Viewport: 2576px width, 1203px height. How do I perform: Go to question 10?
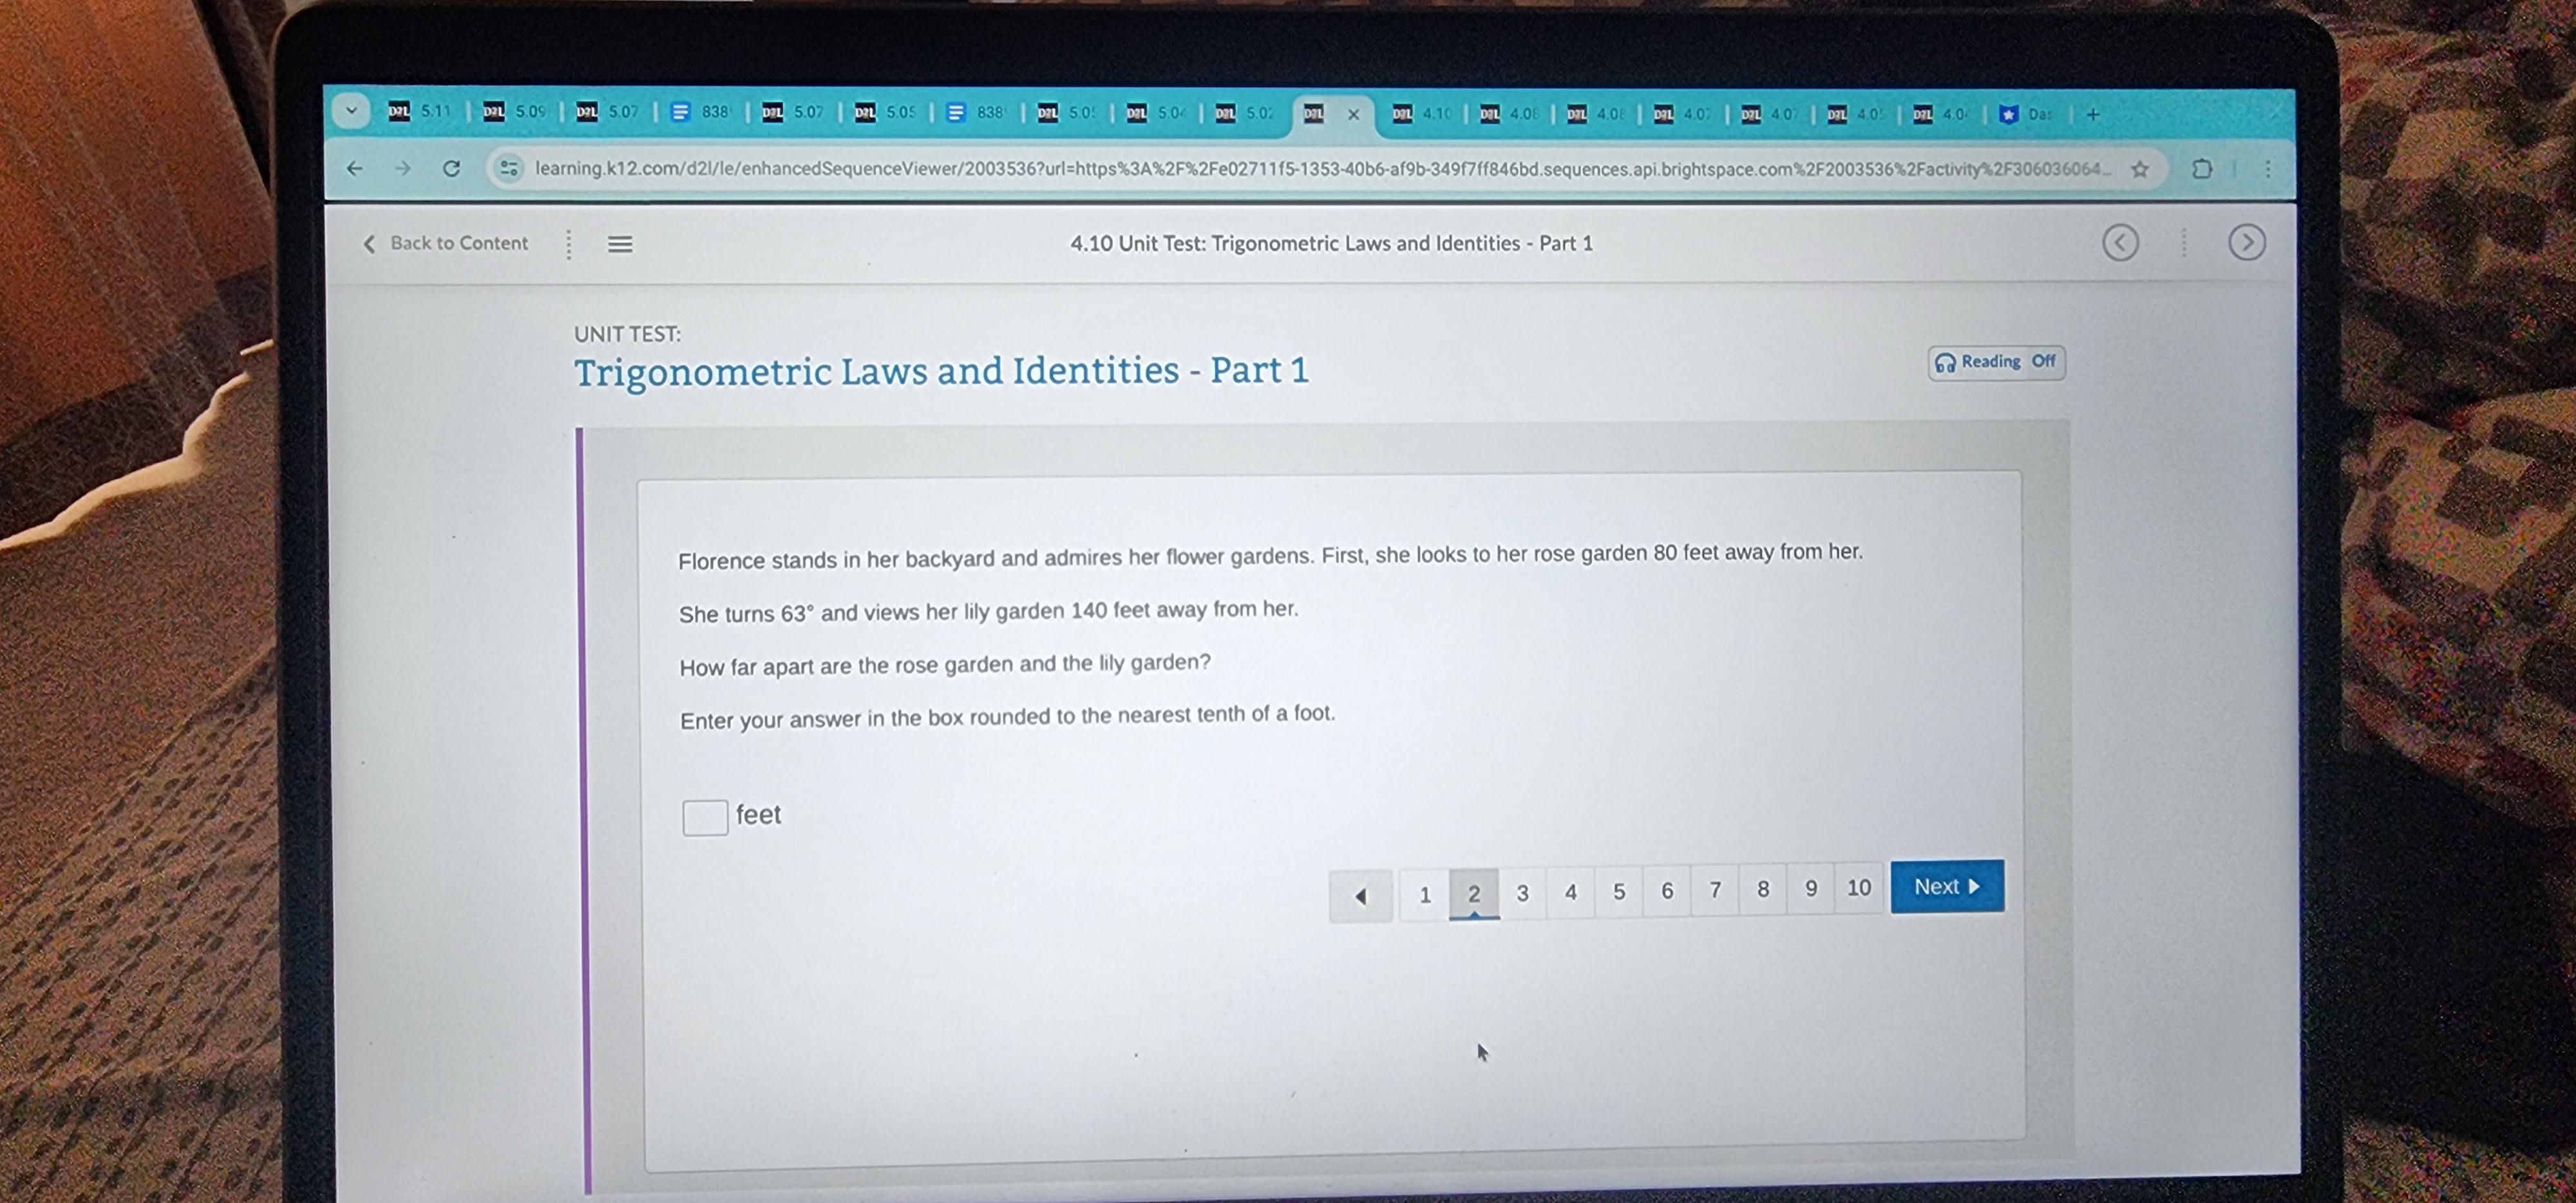[x=1858, y=887]
